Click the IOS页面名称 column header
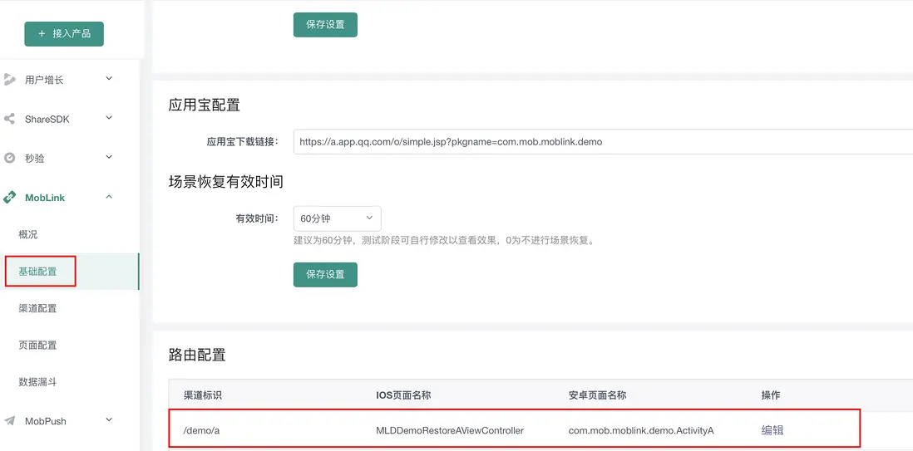913x451 pixels. 403,395
